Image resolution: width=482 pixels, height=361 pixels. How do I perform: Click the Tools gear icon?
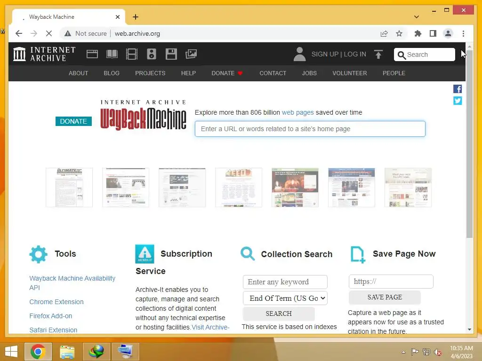(39, 254)
